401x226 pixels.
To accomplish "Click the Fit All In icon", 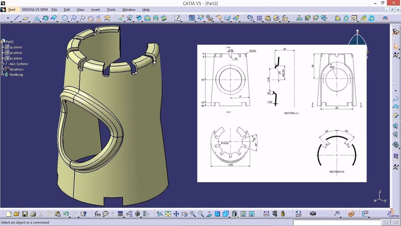I will pos(168,214).
